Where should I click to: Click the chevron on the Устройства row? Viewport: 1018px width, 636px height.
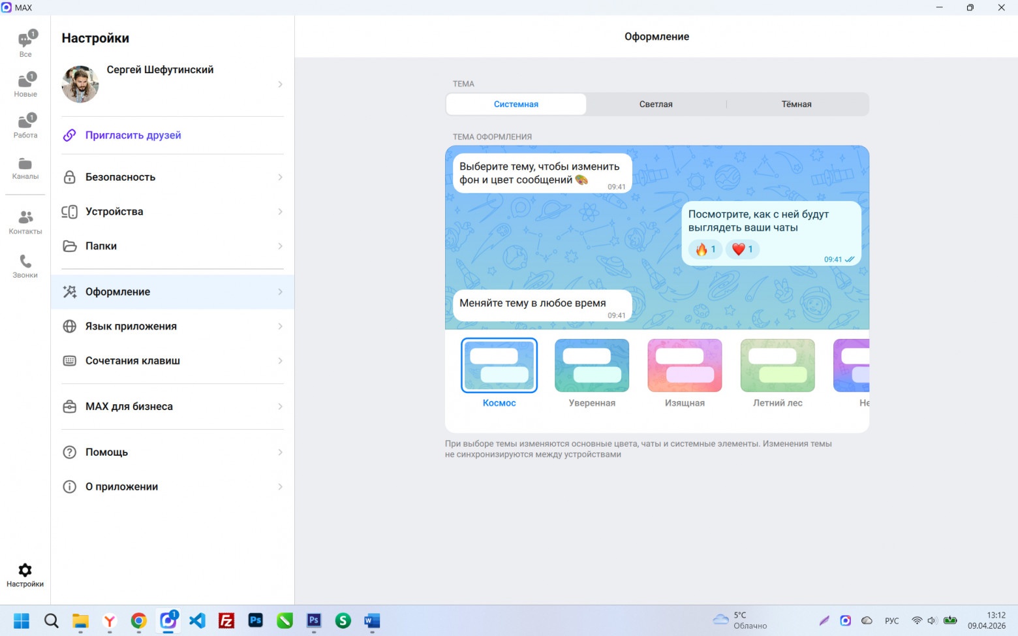(280, 212)
